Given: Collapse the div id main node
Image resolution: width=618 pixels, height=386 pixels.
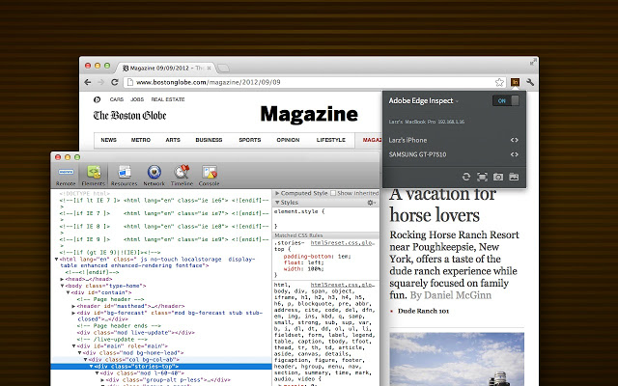Looking at the screenshot, I should click(73, 346).
